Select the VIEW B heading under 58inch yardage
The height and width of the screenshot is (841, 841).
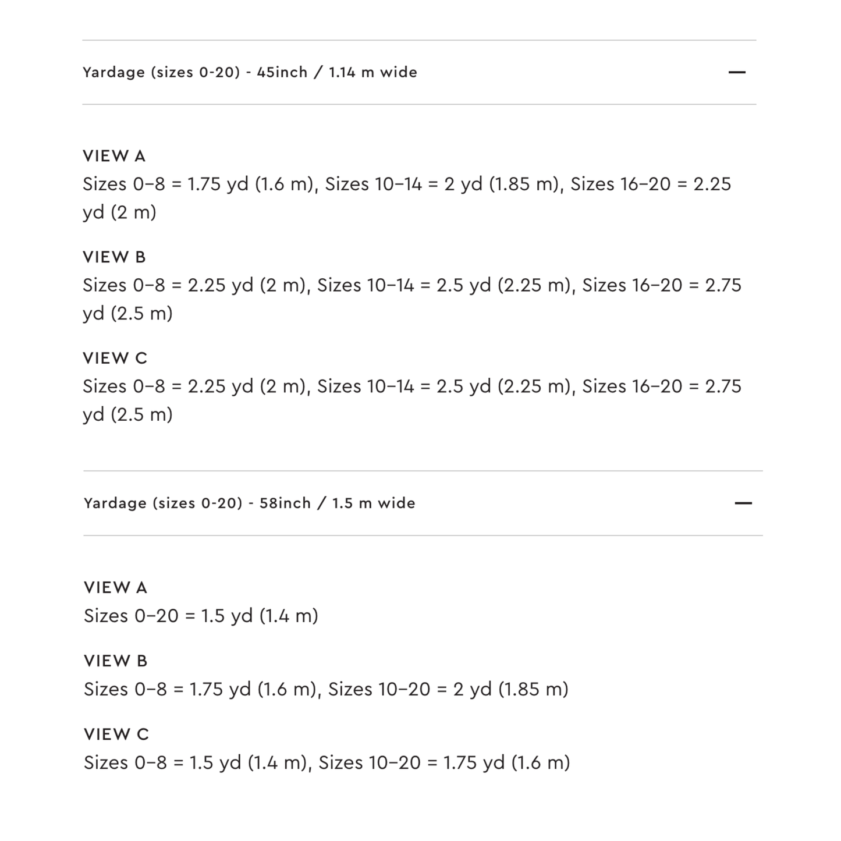click(116, 661)
